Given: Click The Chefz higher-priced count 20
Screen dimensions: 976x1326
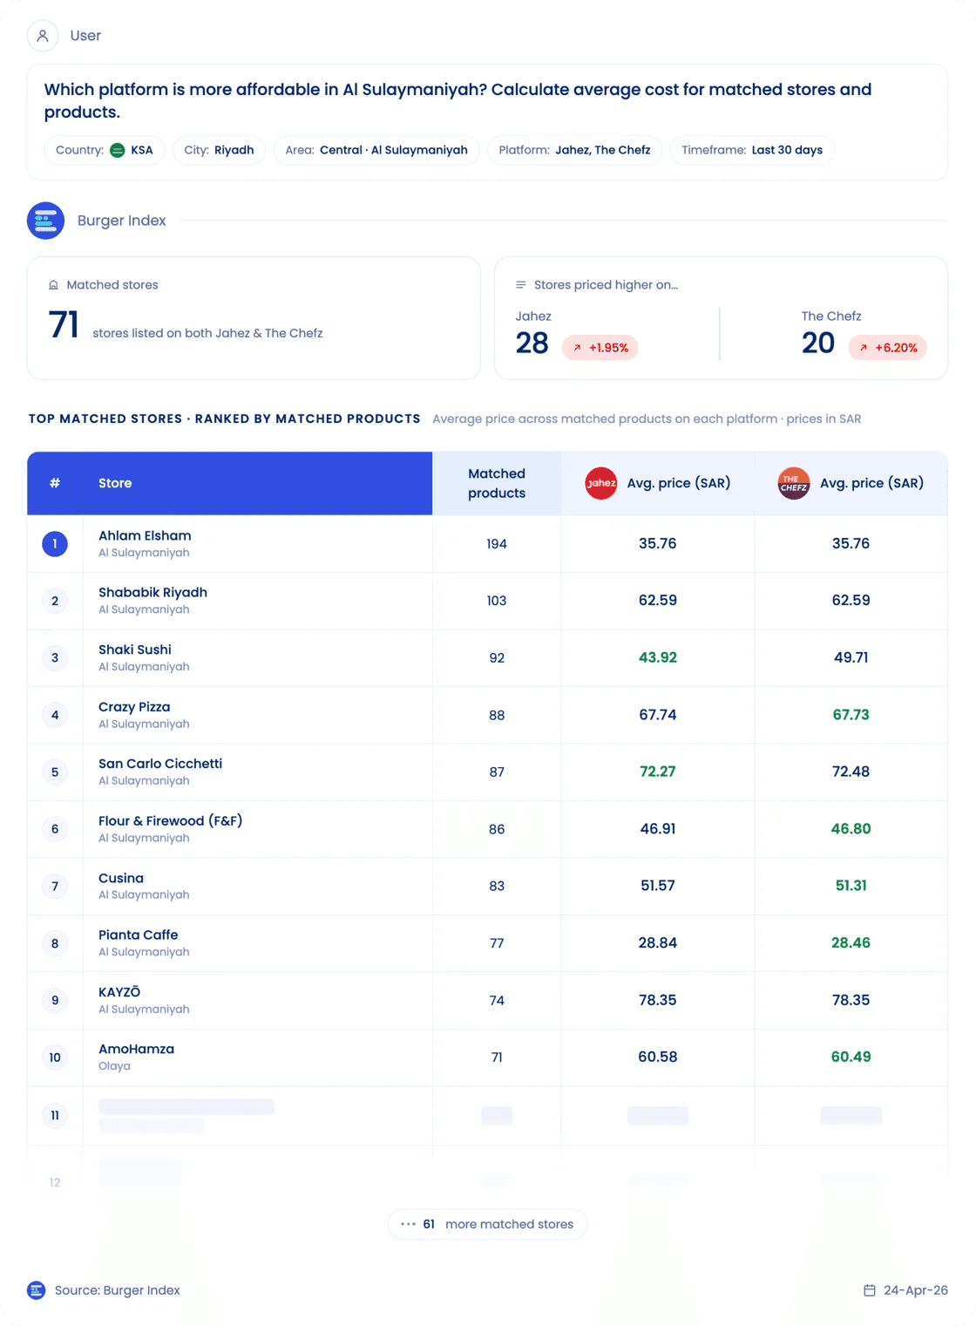Looking at the screenshot, I should pos(818,343).
